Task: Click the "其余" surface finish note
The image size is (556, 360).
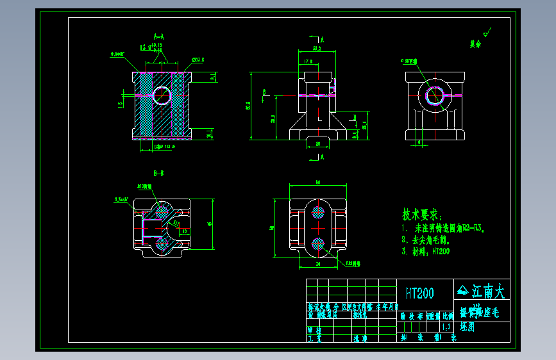Action: 475,44
